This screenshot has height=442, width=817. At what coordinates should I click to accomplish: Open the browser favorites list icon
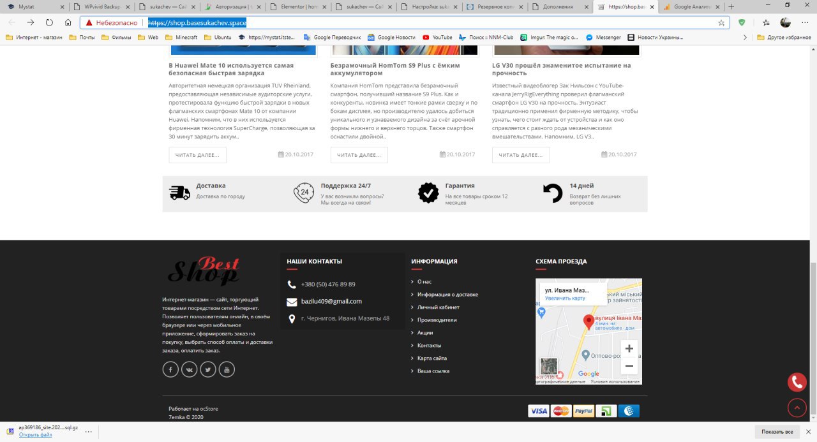(x=766, y=22)
